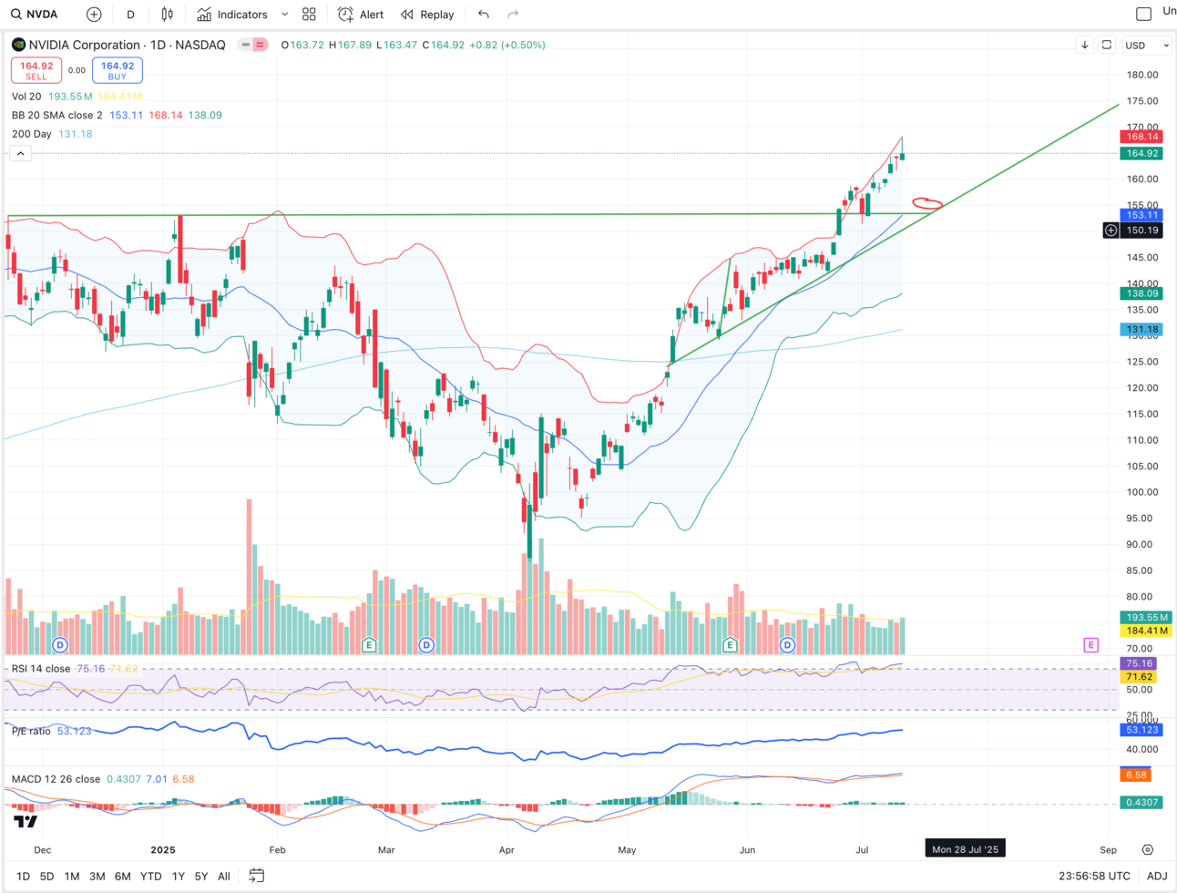
Task: Open chart settings gear on time axis
Action: 1148,849
